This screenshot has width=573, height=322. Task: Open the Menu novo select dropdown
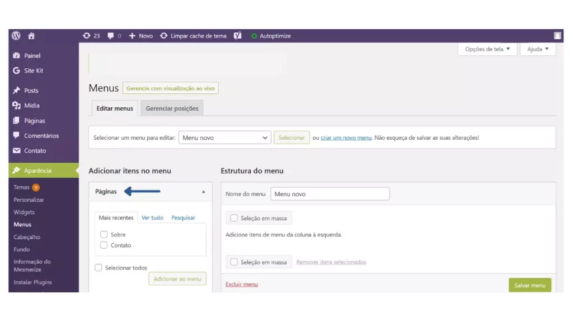pyautogui.click(x=225, y=138)
